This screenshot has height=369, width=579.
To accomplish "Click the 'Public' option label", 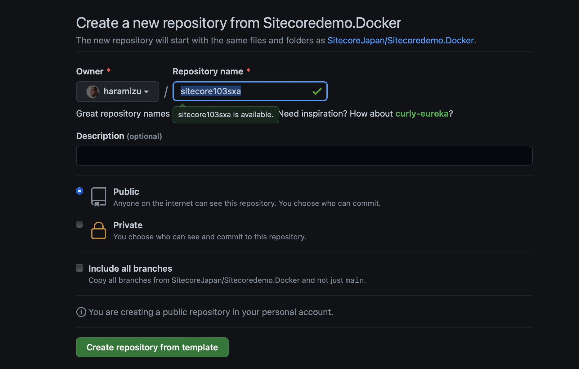I will tap(126, 192).
